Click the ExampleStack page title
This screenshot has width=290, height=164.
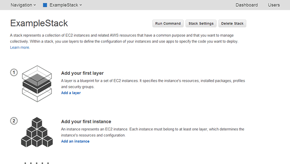tap(39, 23)
